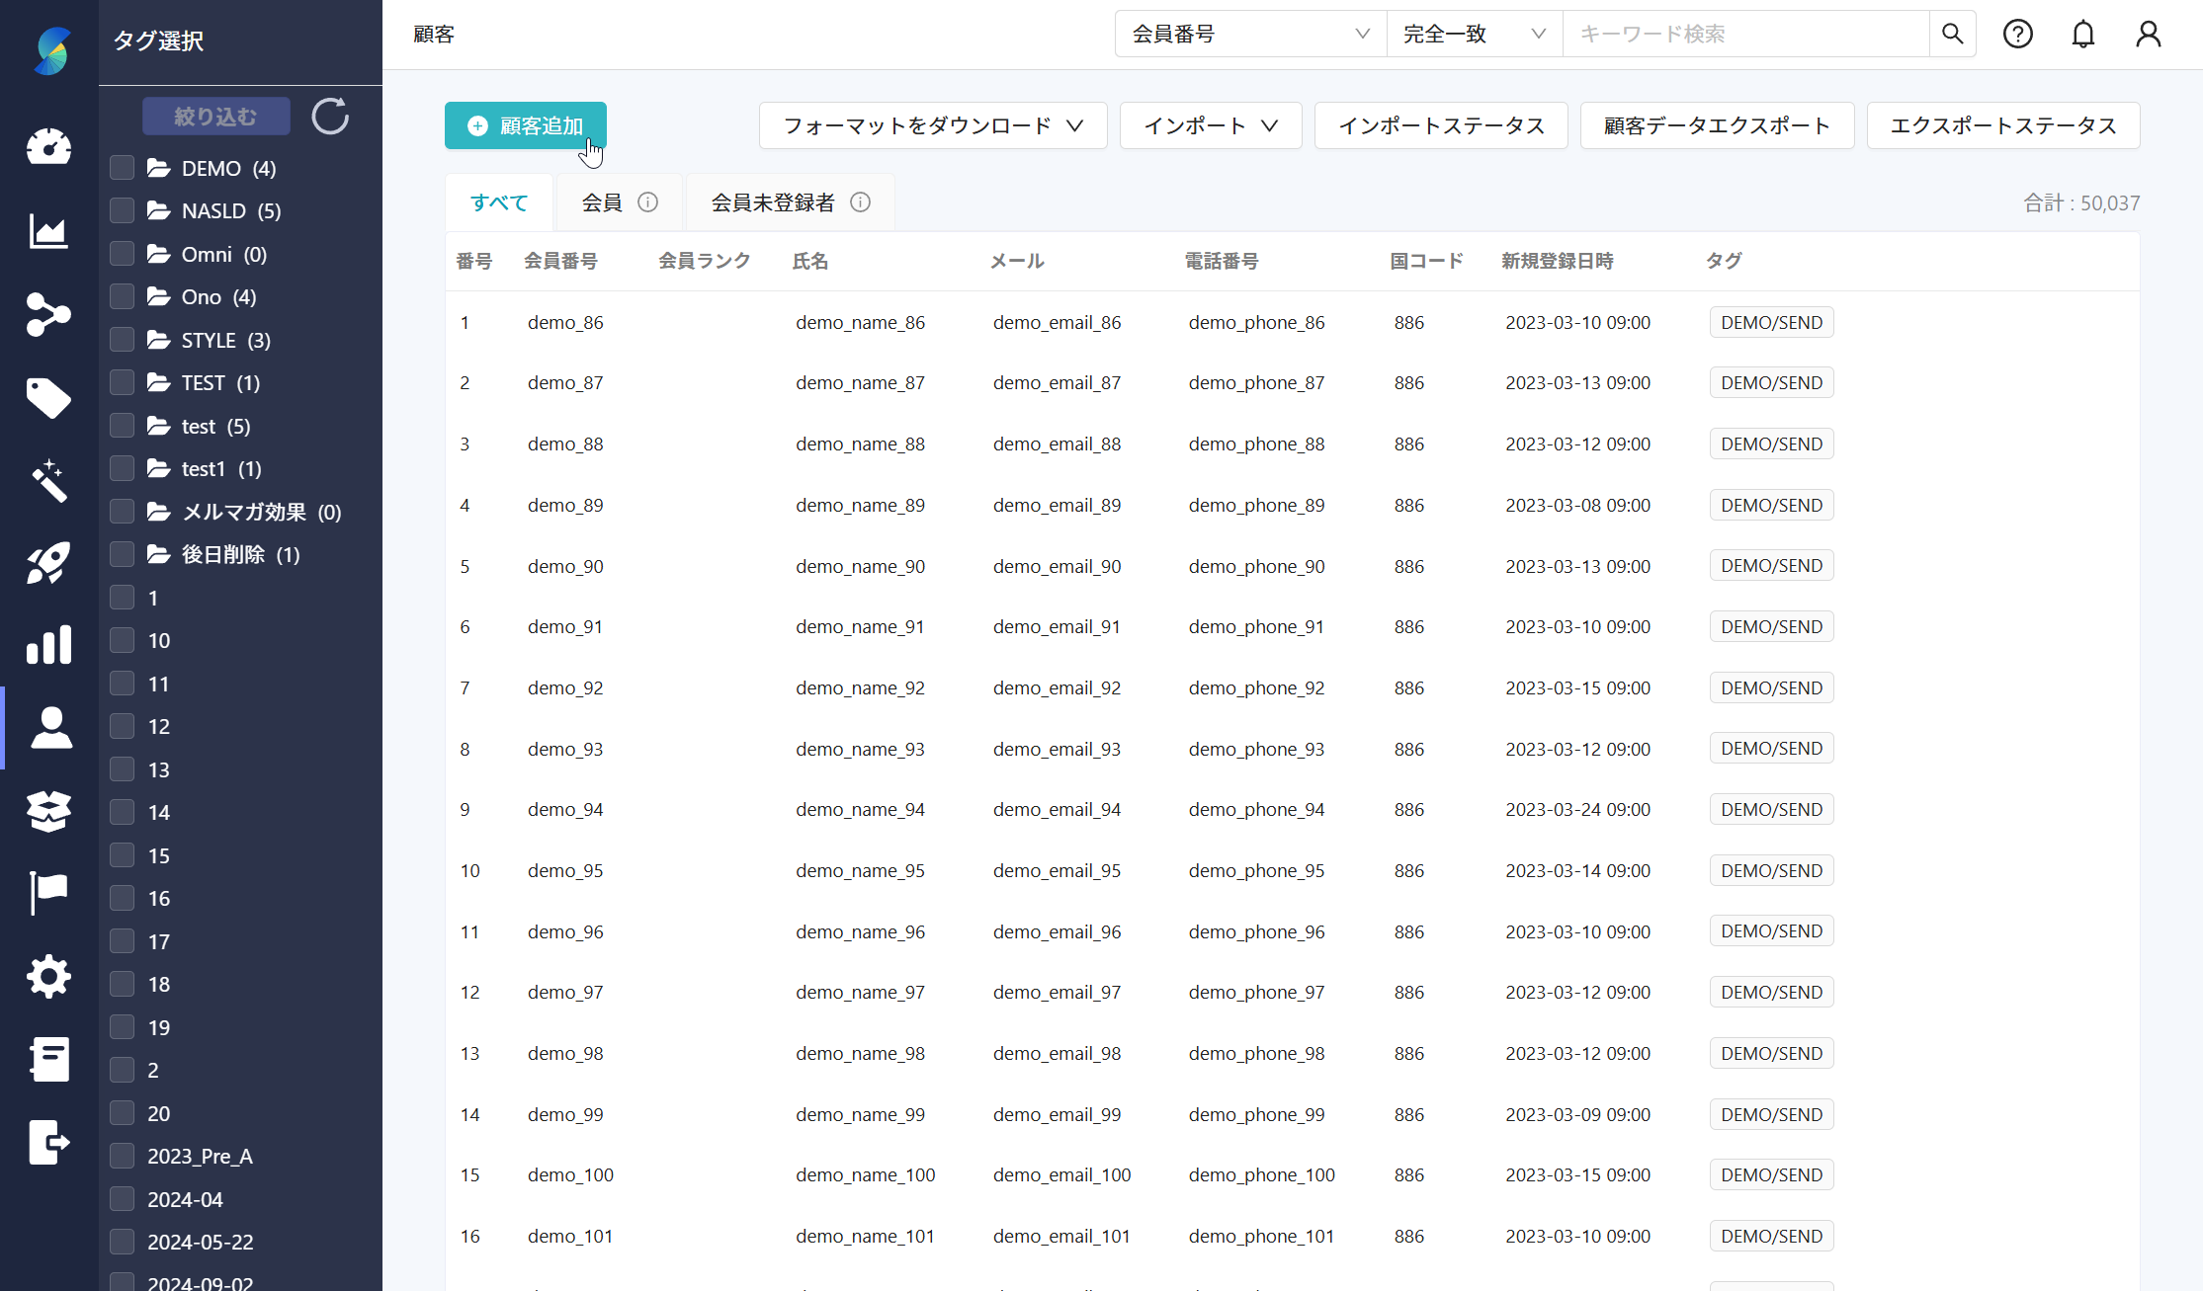Viewport: 2203px width, 1291px height.
Task: Click the 顧客追加 button
Action: pyautogui.click(x=525, y=125)
